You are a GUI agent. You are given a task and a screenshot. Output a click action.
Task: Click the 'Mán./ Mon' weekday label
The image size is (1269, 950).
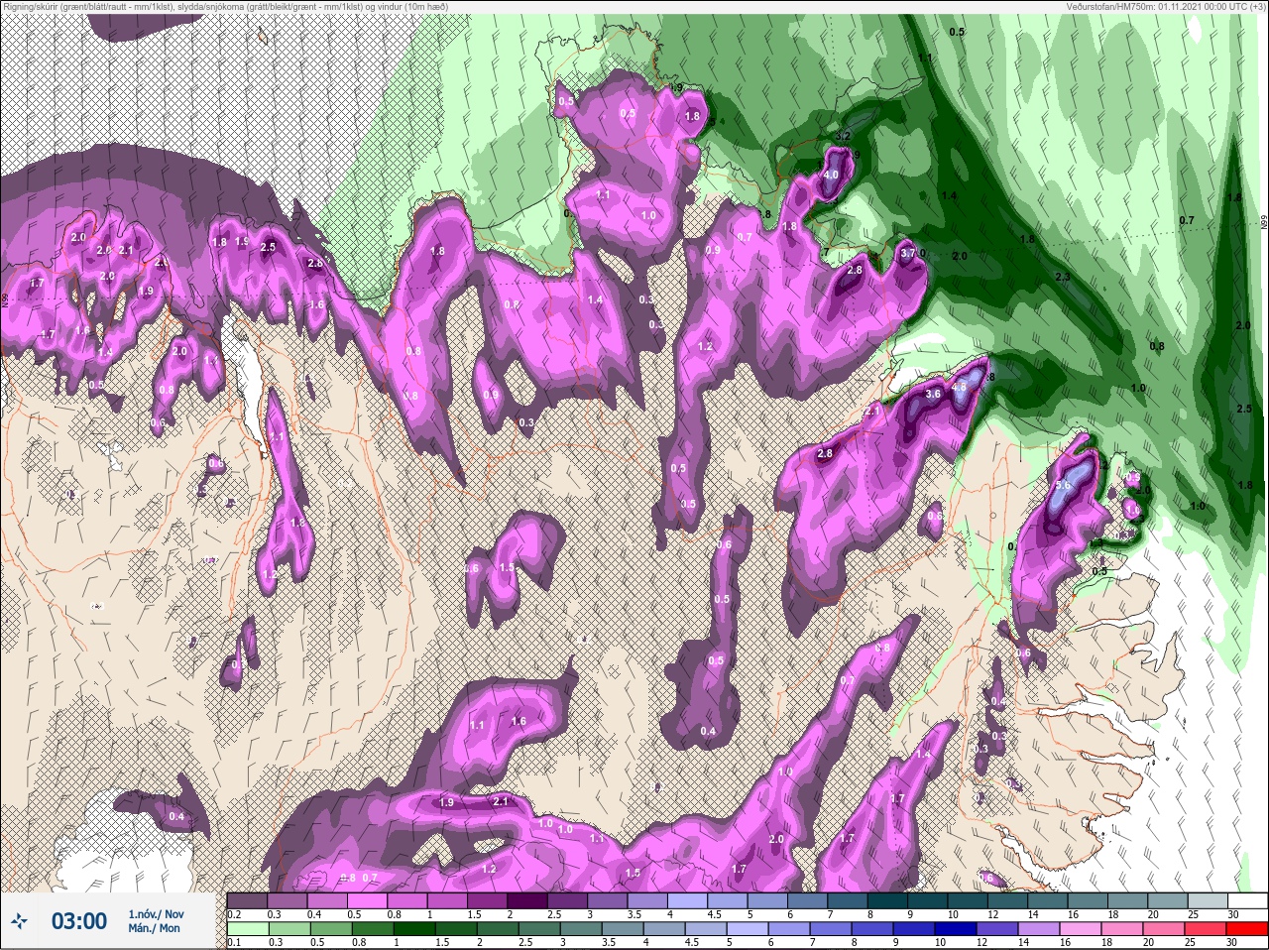[154, 928]
